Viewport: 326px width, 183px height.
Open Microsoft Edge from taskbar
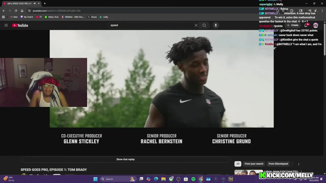click(x=156, y=179)
